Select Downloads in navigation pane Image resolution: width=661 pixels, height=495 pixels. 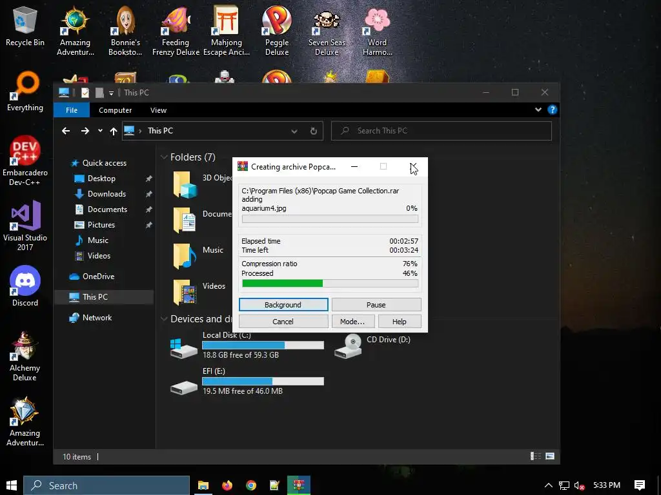point(107,194)
